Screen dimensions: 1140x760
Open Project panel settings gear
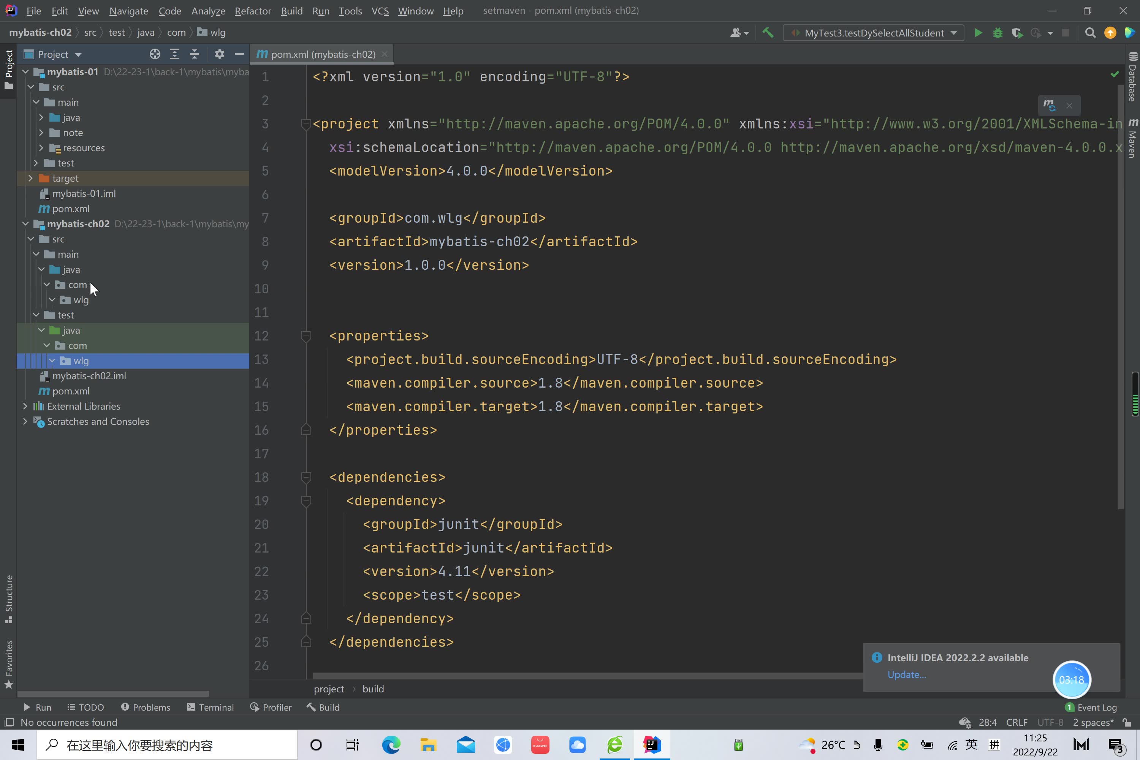point(219,54)
